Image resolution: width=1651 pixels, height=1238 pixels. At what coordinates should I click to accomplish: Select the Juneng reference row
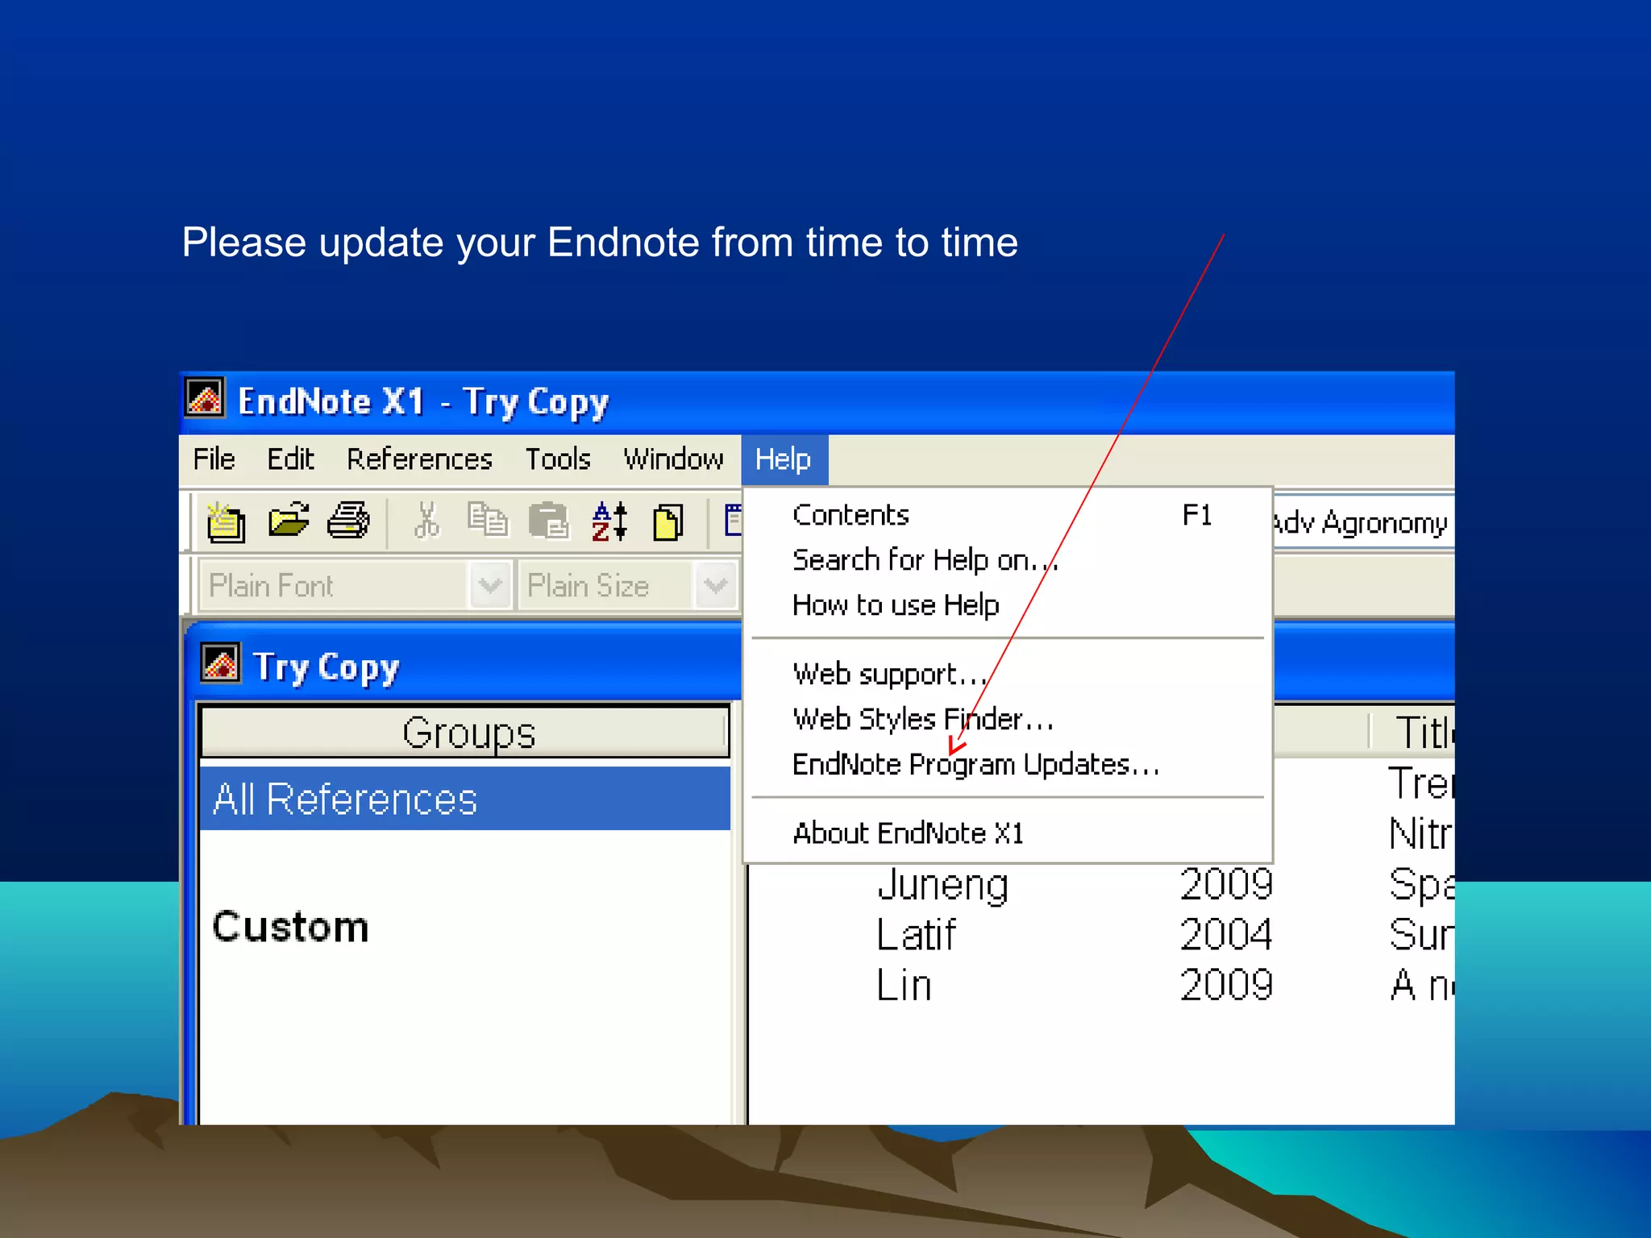point(1101,884)
